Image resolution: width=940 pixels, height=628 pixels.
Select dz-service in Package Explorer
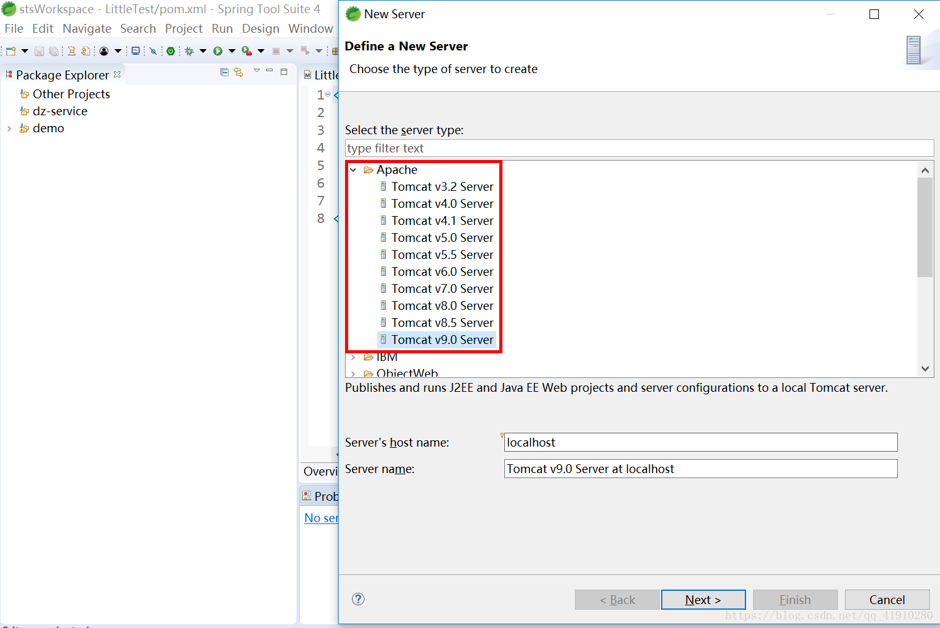(x=60, y=111)
